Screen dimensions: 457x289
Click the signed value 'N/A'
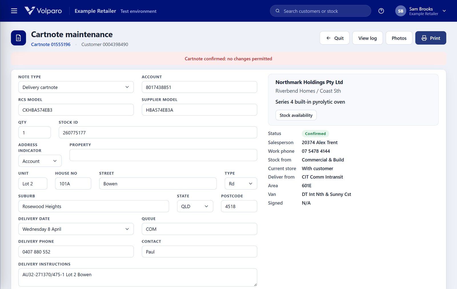306,203
